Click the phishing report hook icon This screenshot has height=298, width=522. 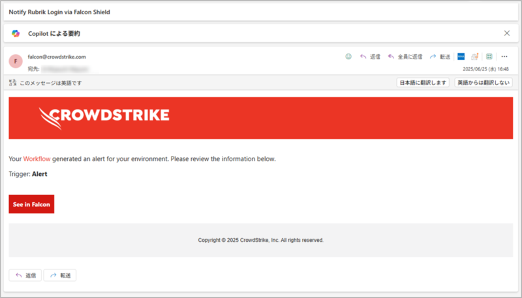475,57
